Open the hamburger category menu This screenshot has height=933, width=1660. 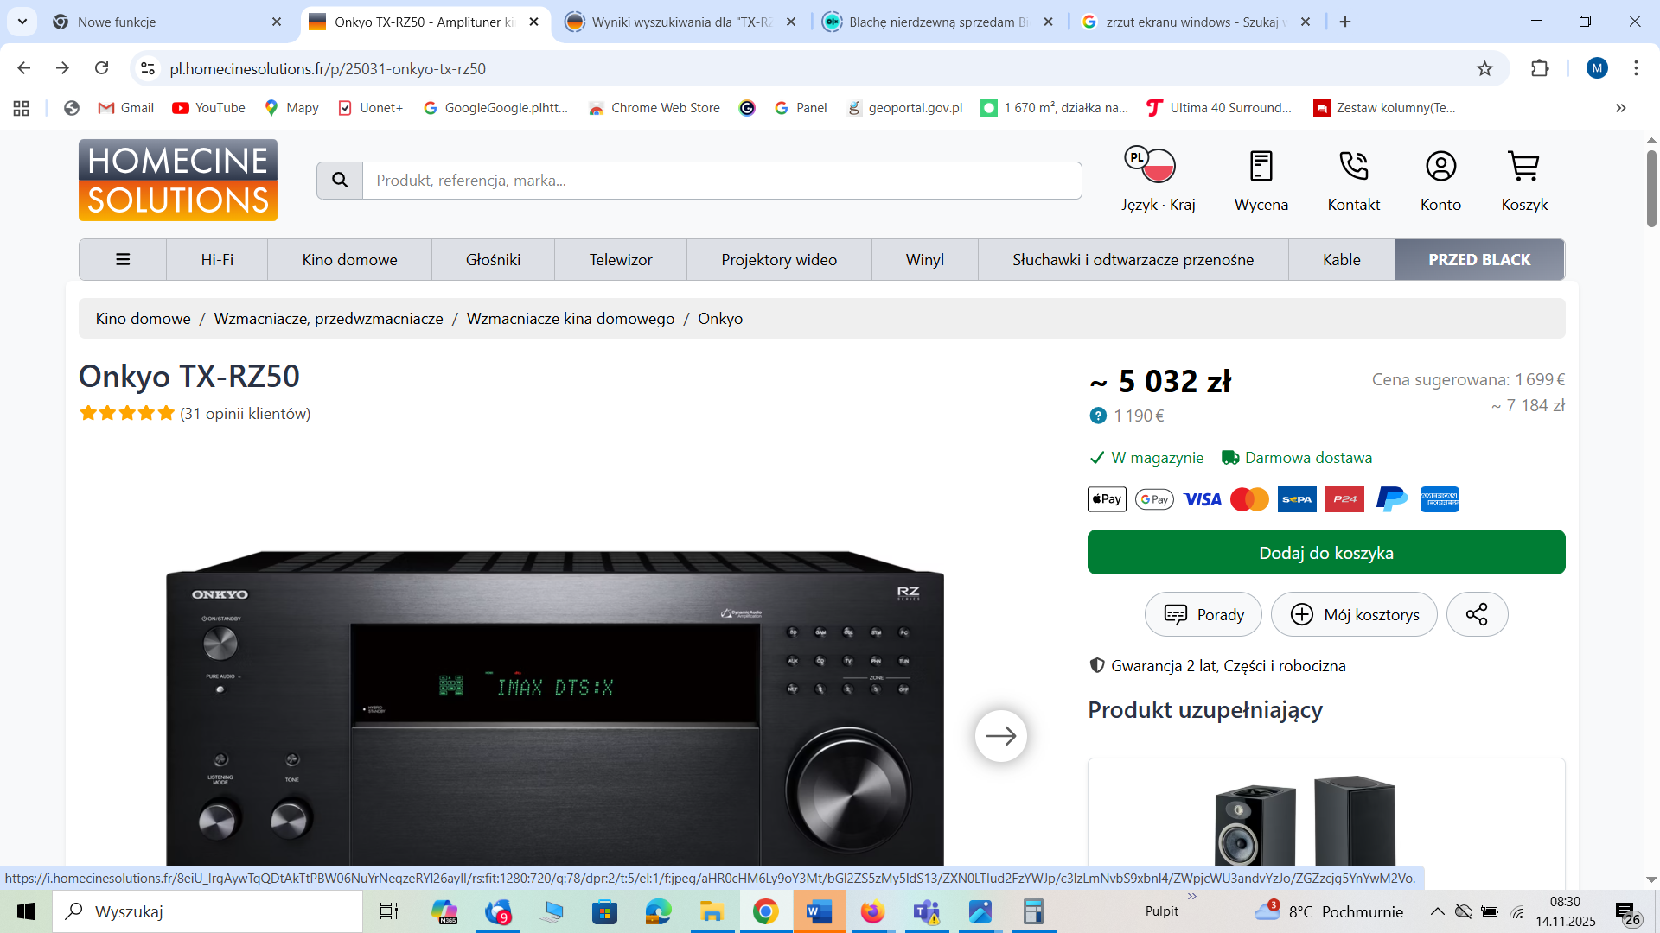(x=123, y=260)
